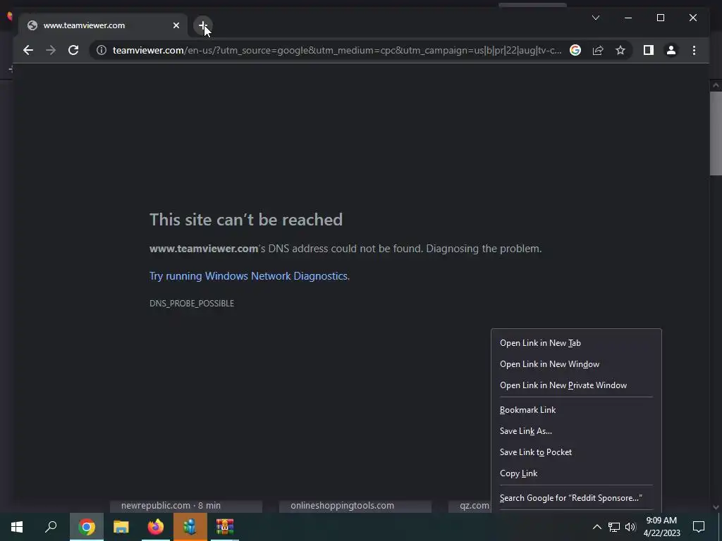
Task: Open File Explorer from the taskbar
Action: (121, 527)
